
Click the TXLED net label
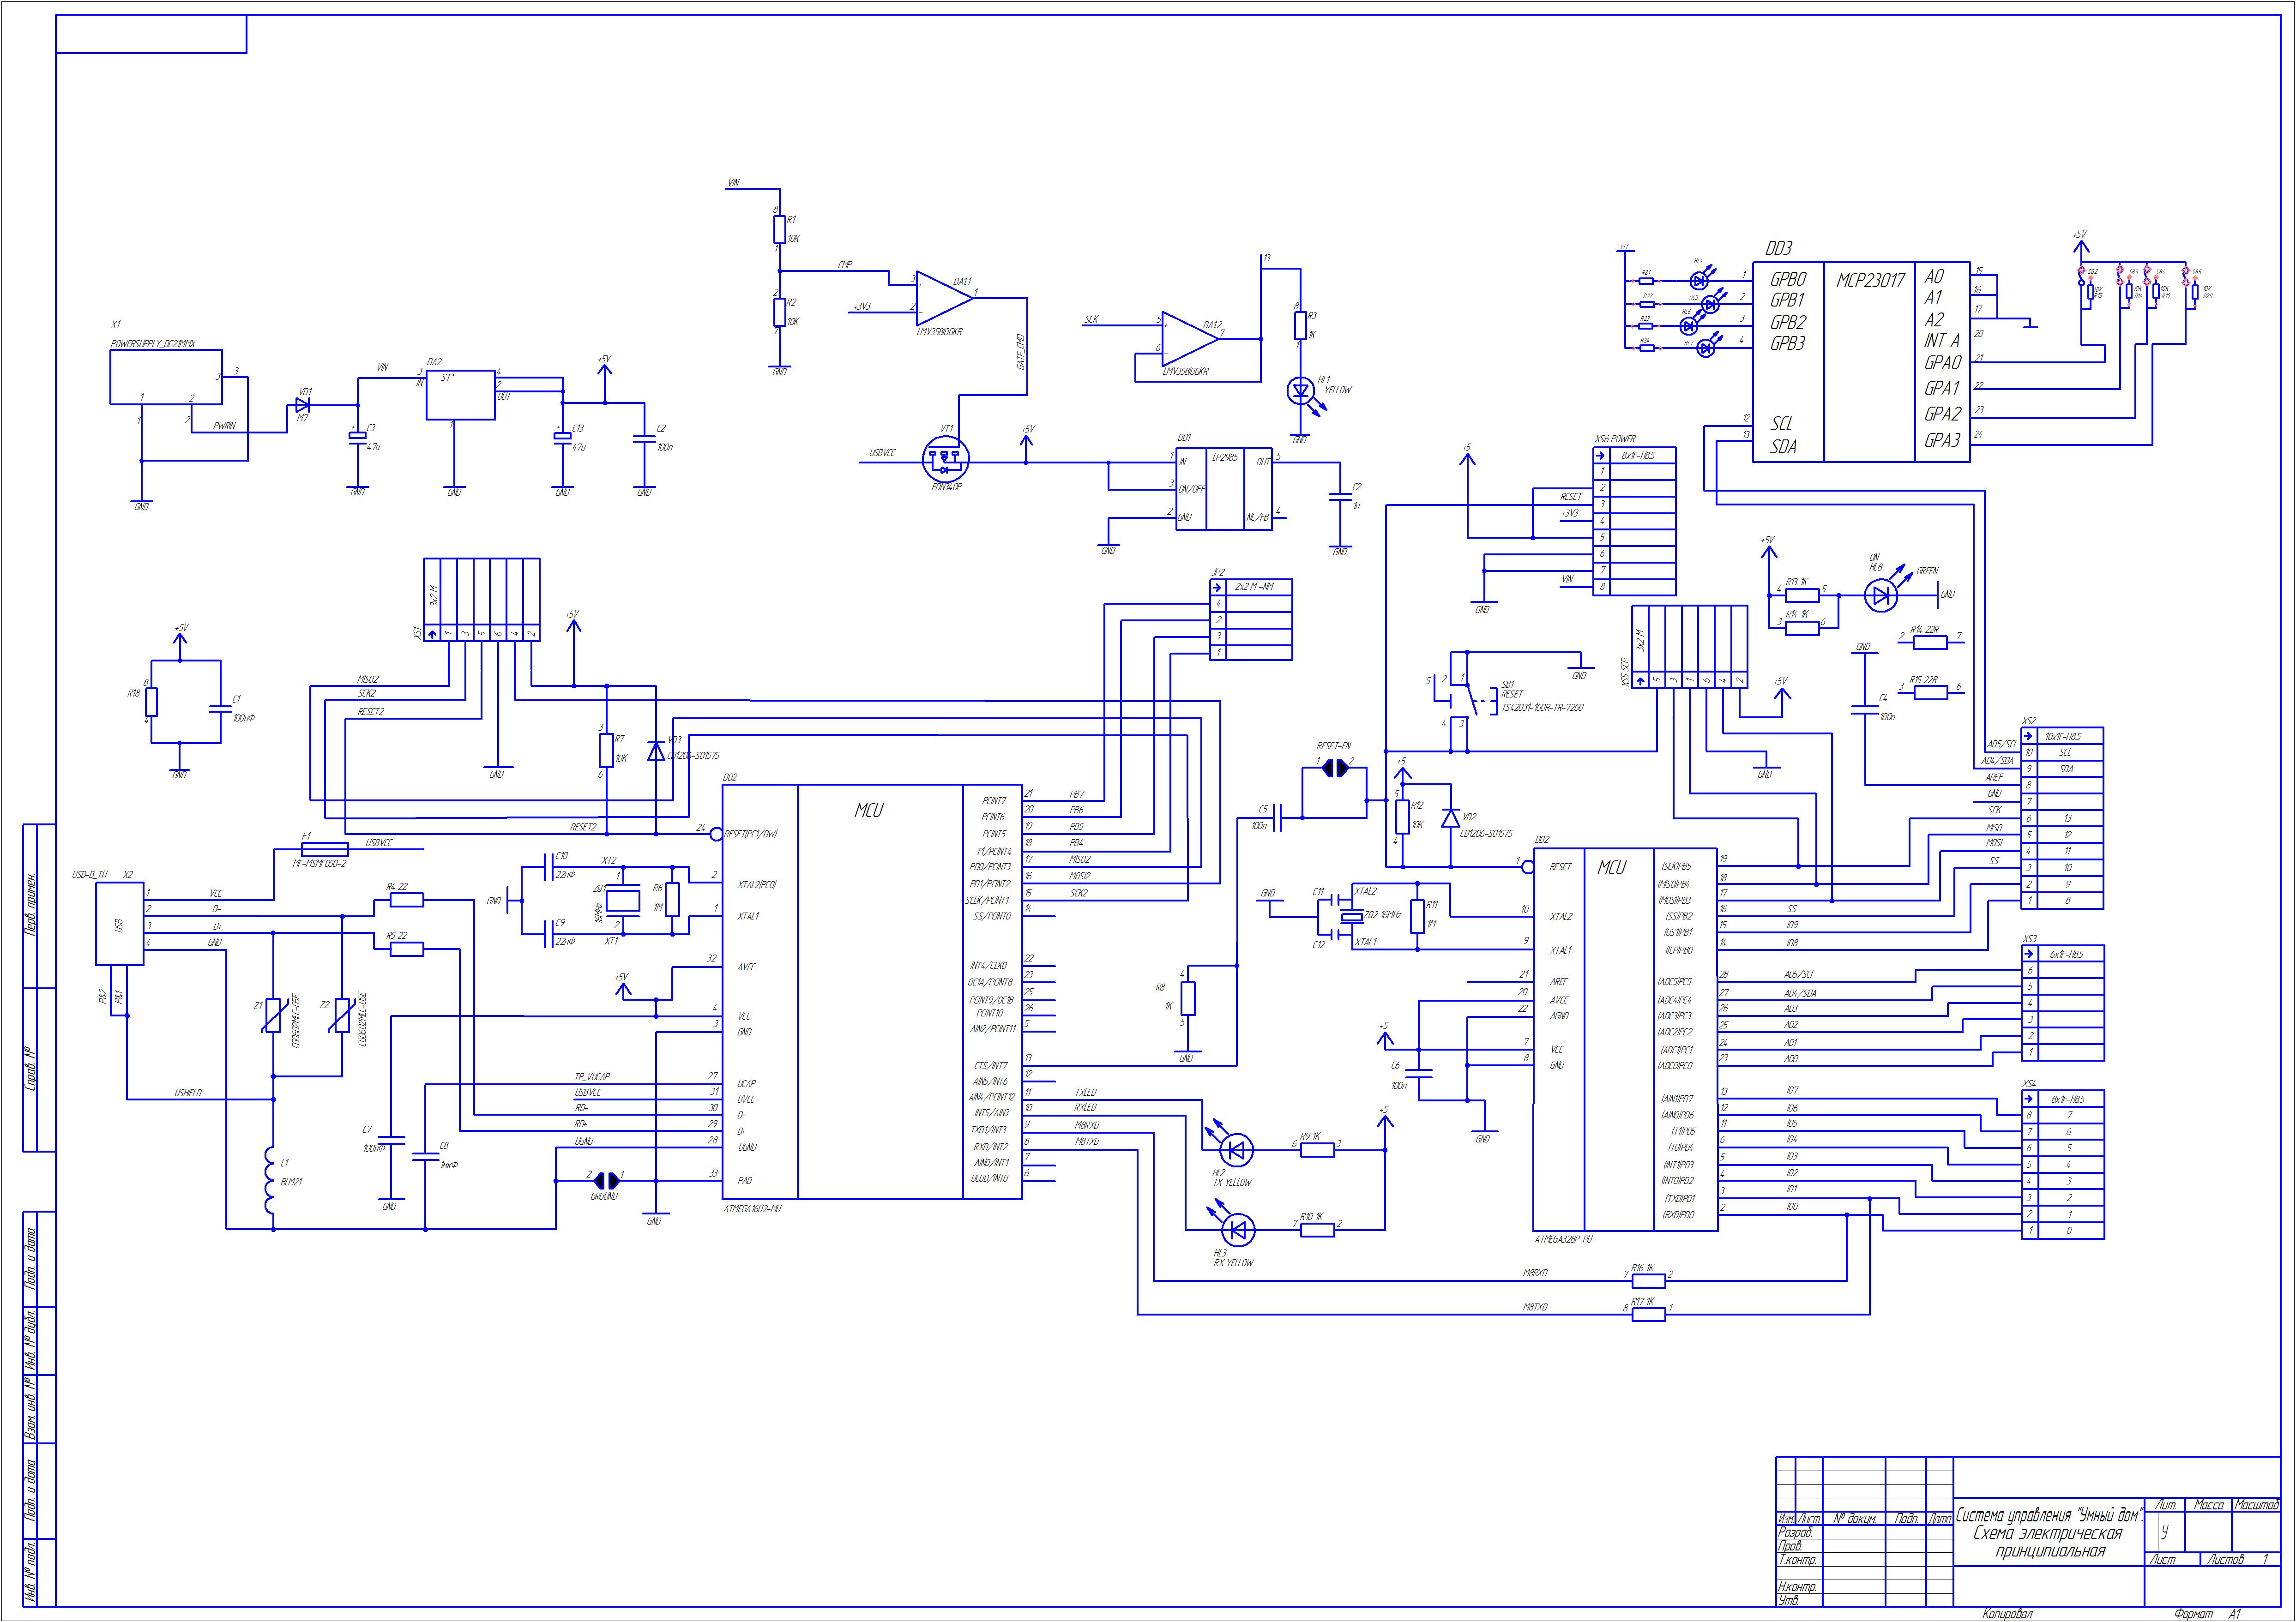(x=1085, y=1092)
